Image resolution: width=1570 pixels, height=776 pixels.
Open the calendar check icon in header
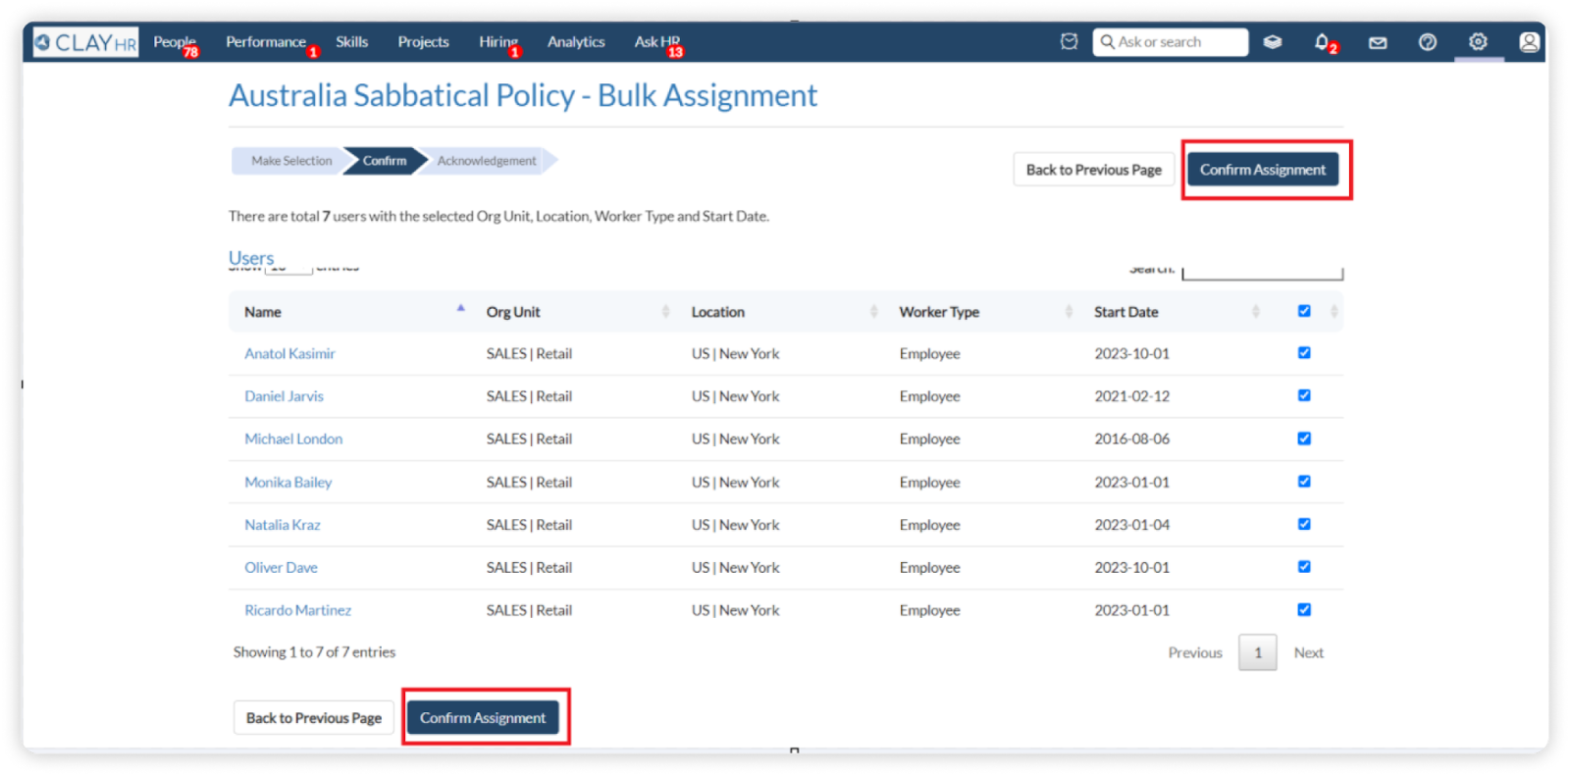point(1070,41)
